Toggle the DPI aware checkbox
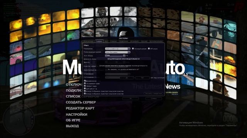 pyautogui.click(x=149, y=49)
